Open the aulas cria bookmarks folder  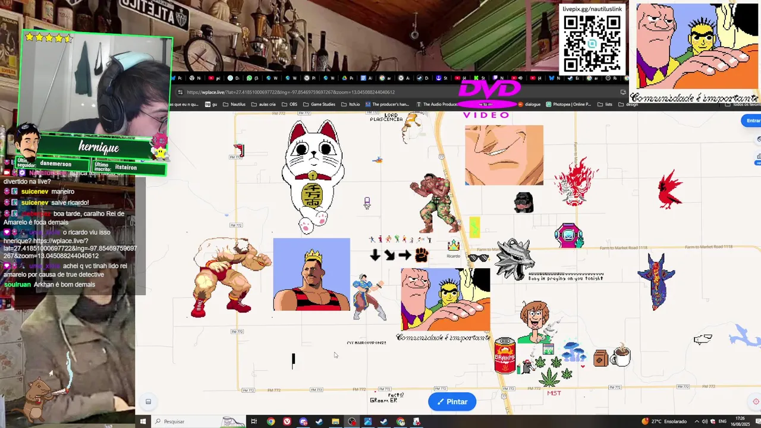tap(263, 105)
